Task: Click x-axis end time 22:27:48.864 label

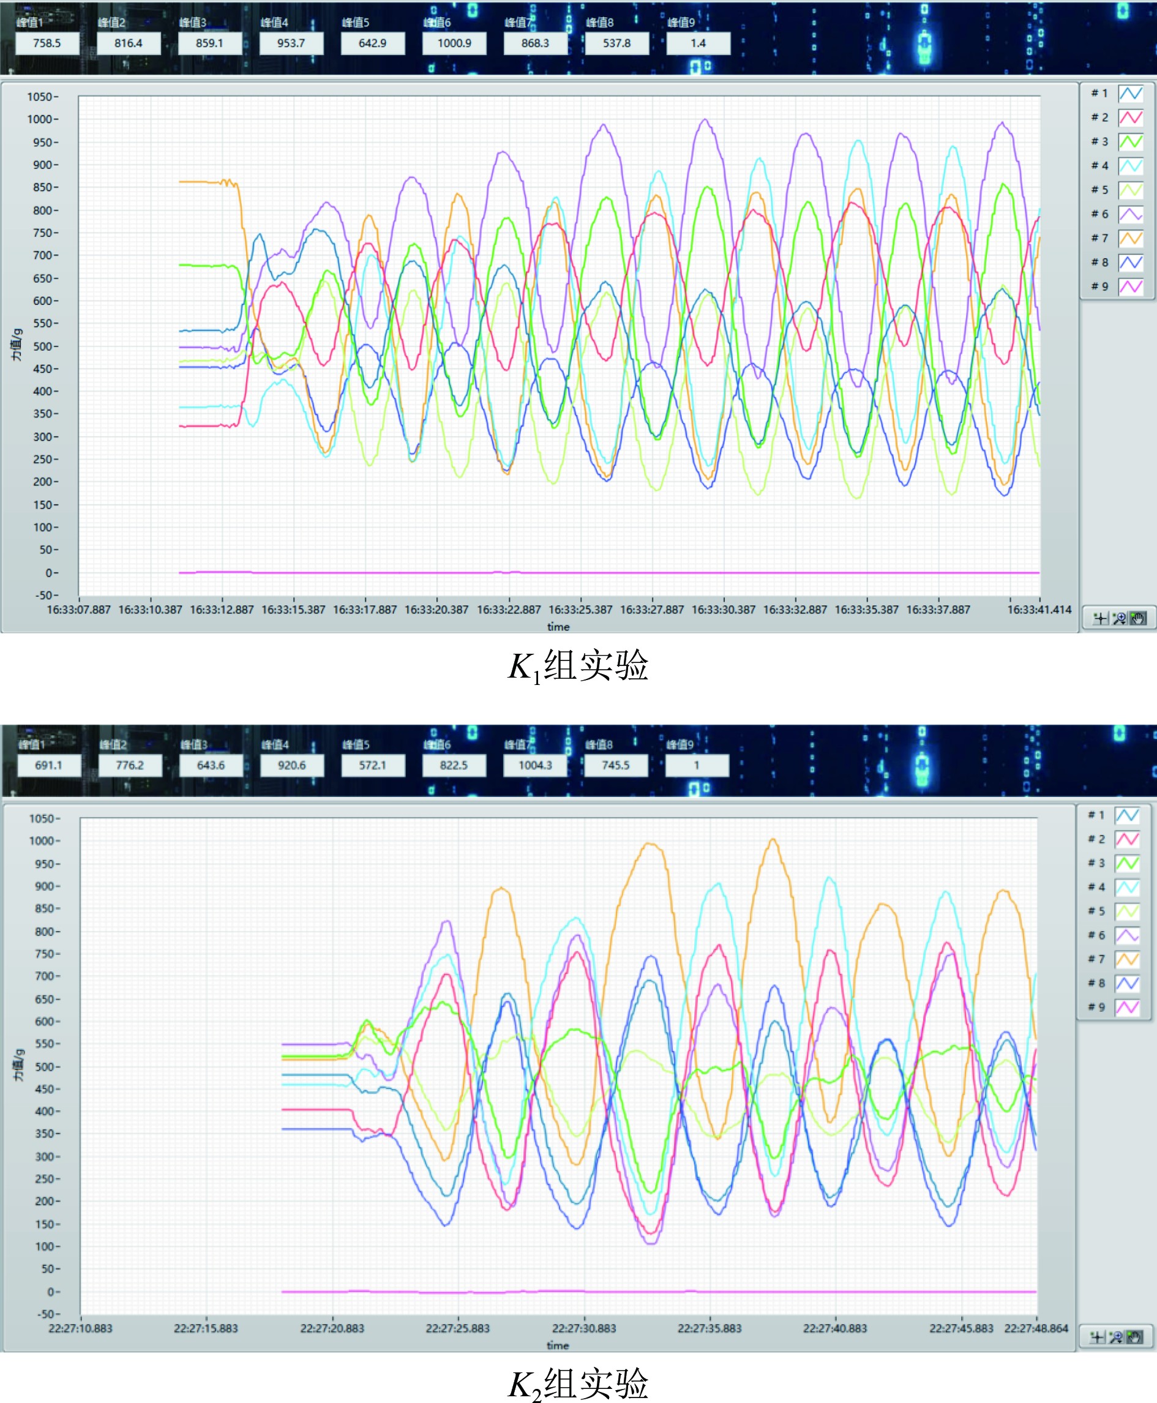Action: [1036, 1328]
